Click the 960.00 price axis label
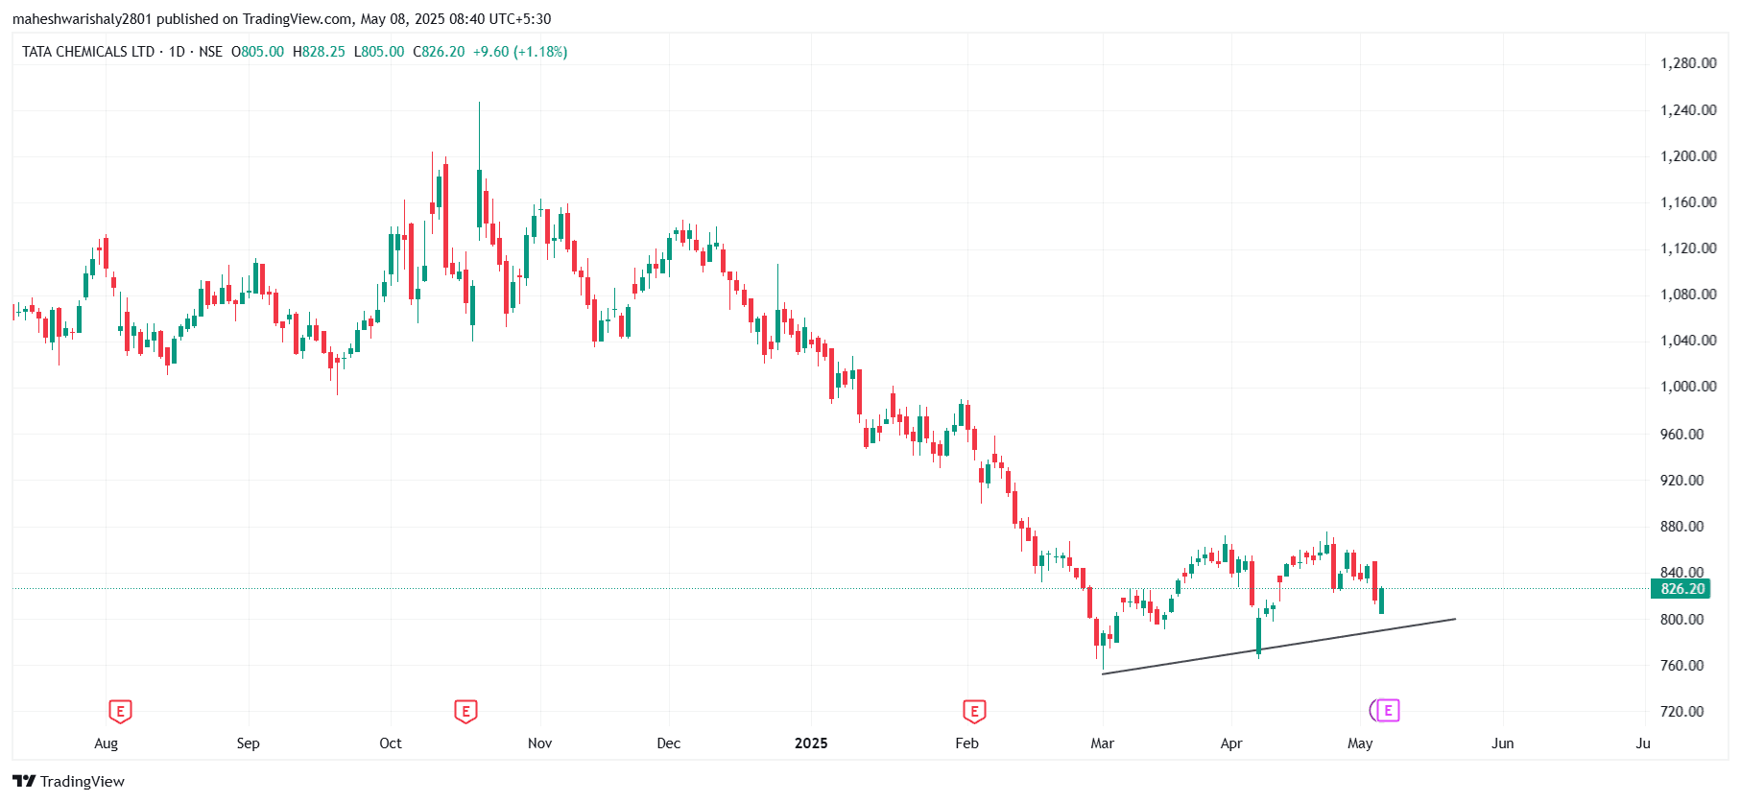The height and width of the screenshot is (802, 1741). (x=1682, y=435)
